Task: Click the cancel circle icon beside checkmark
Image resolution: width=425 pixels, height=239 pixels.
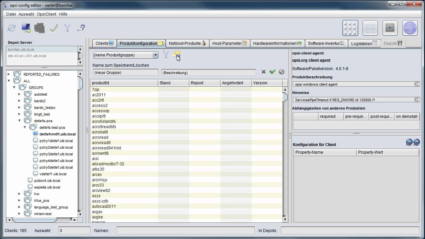Action: coord(282,72)
